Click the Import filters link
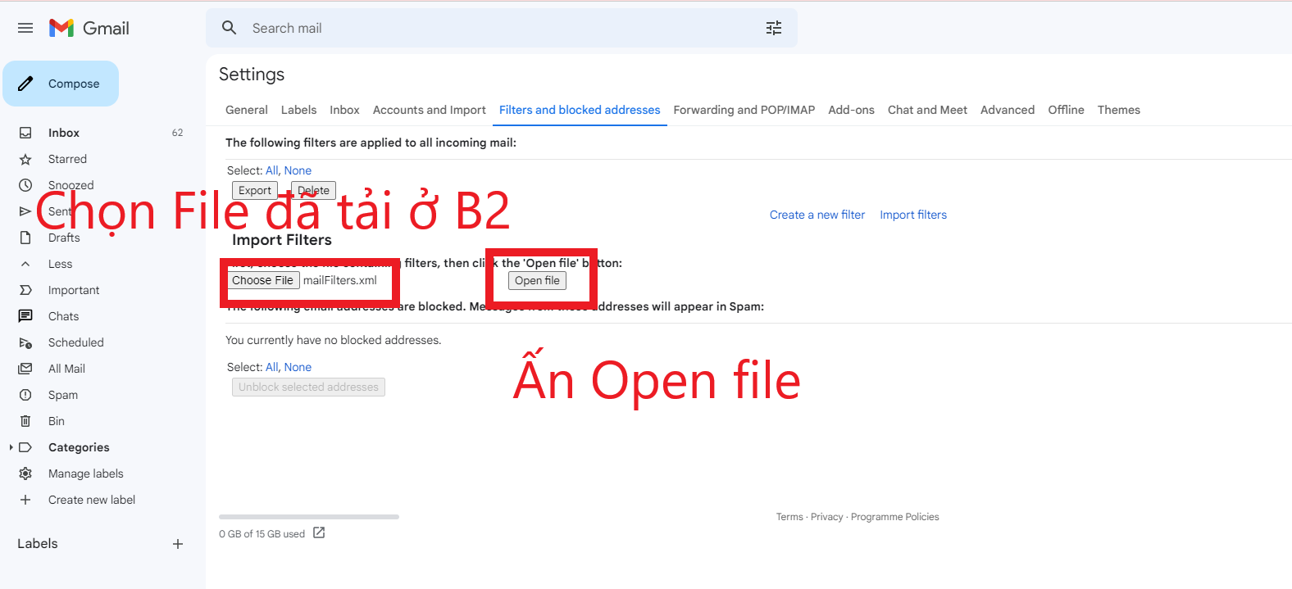This screenshot has height=589, width=1292. pos(912,215)
